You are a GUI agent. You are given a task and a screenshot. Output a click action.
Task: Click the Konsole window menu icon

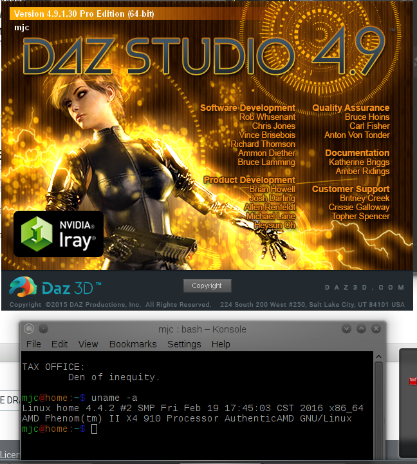tap(29, 329)
